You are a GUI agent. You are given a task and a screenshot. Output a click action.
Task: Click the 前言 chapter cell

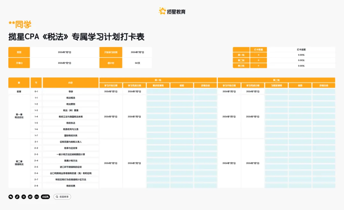point(19,91)
